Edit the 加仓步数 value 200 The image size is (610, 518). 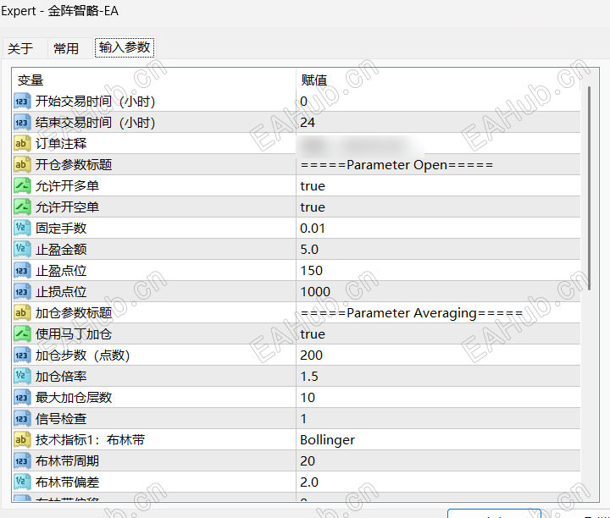click(x=438, y=355)
